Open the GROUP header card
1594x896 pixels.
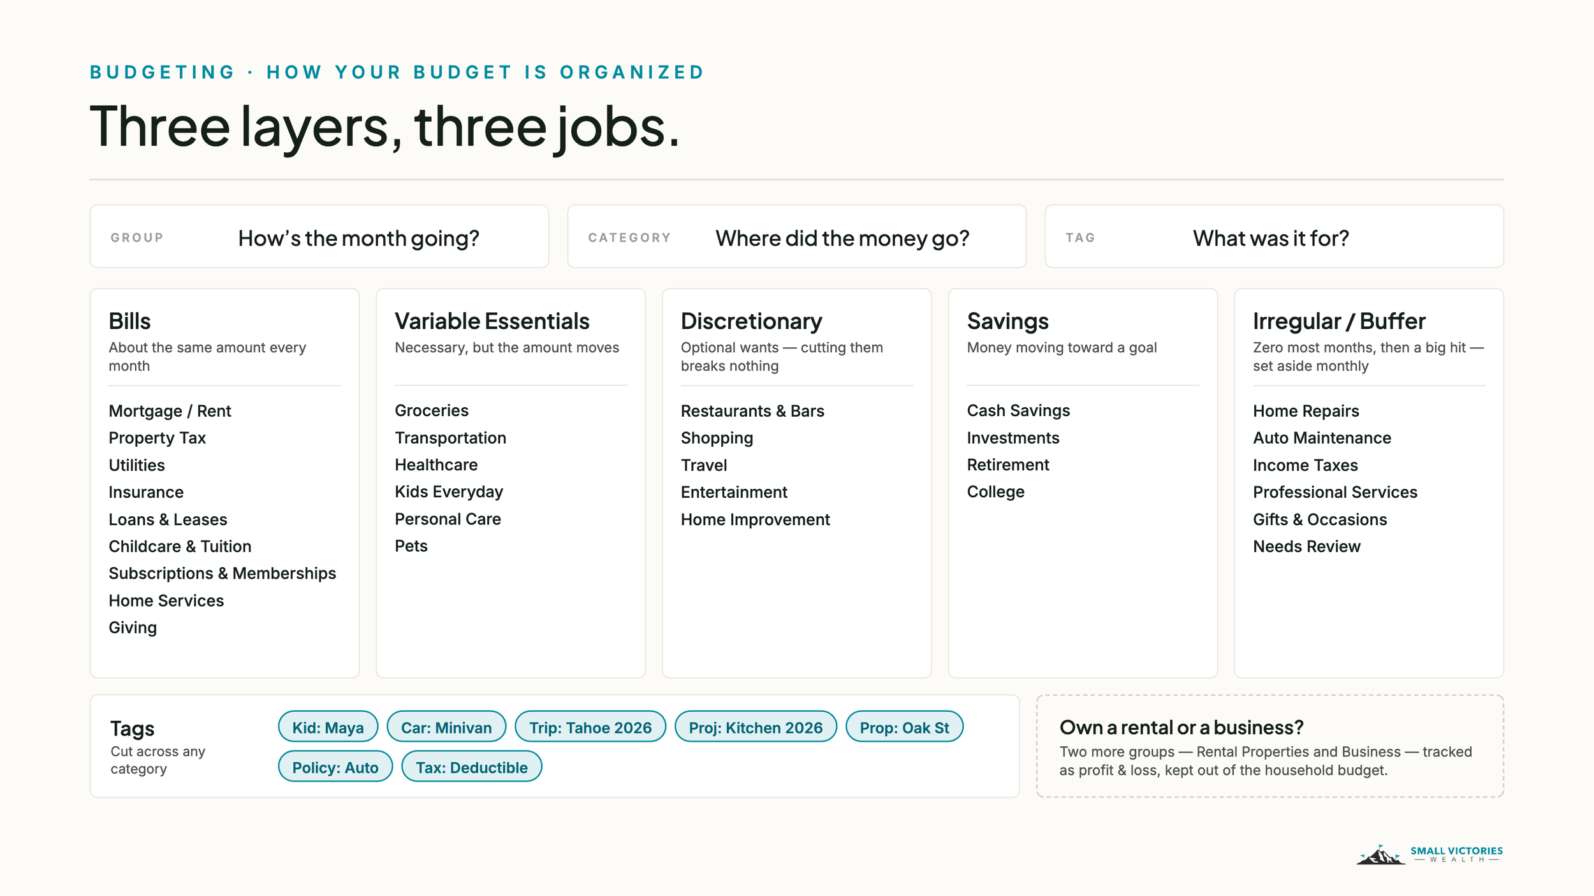[x=319, y=236]
